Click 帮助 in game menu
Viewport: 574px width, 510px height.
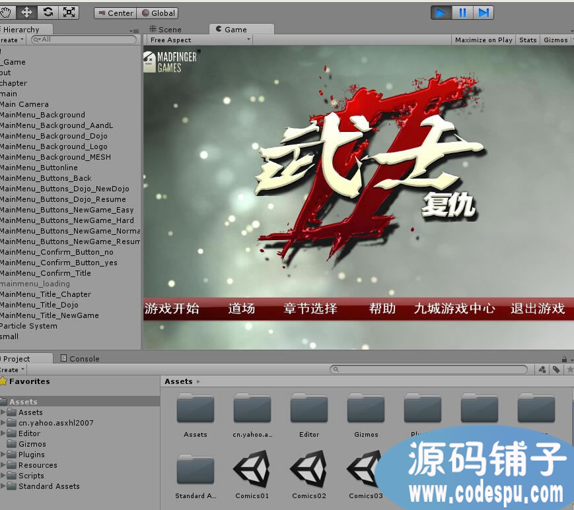coord(382,309)
